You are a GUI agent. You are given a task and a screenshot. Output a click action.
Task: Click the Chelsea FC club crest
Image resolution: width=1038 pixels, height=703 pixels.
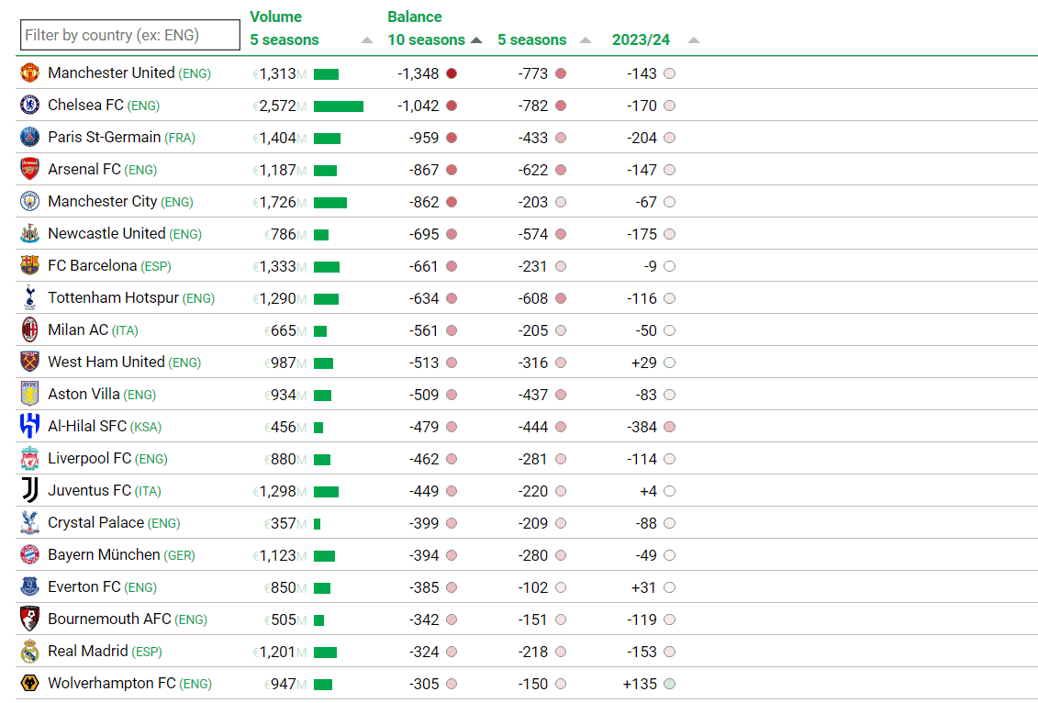29,106
